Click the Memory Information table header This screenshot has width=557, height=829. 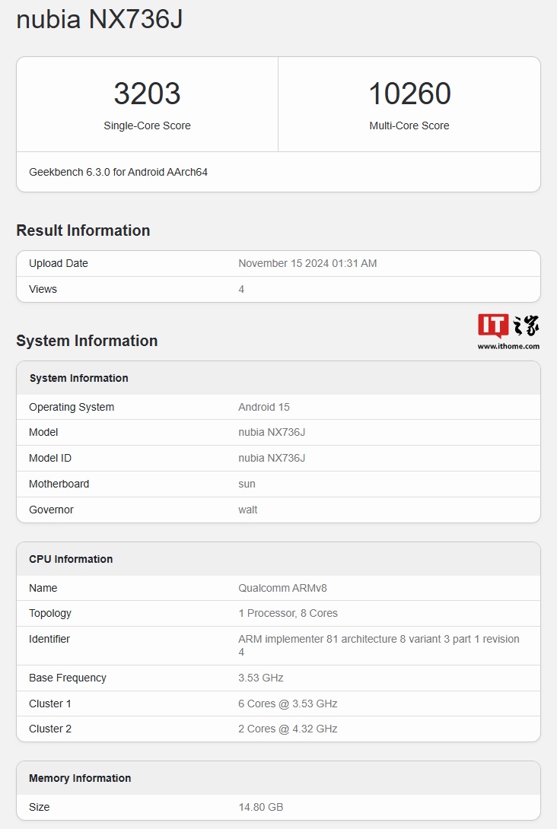coord(80,778)
